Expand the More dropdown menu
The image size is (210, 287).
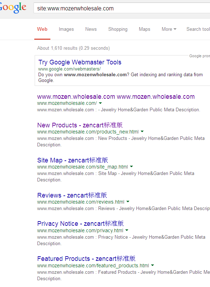coord(169,29)
